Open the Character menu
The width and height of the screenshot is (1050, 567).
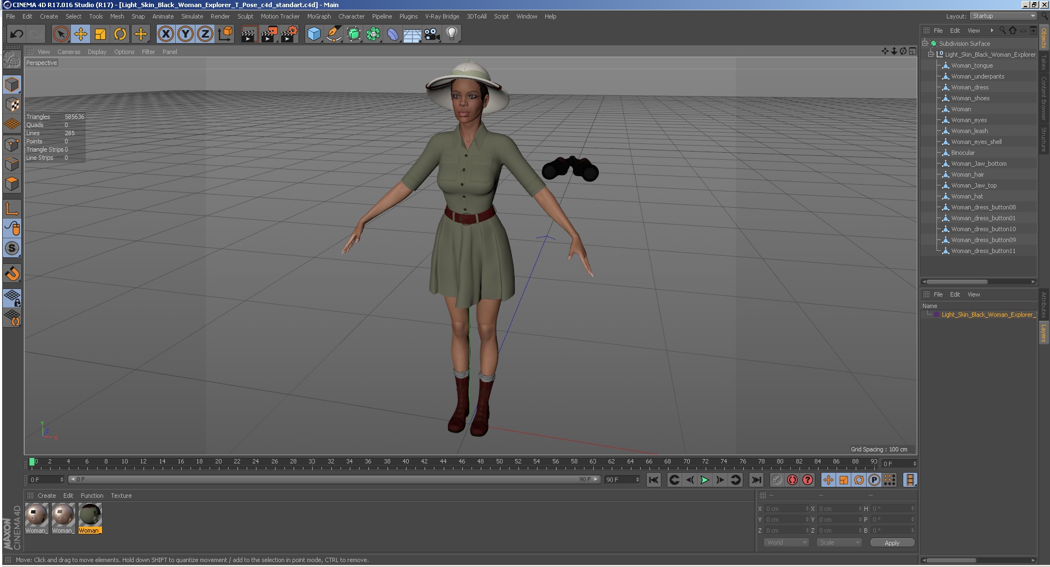pos(351,16)
